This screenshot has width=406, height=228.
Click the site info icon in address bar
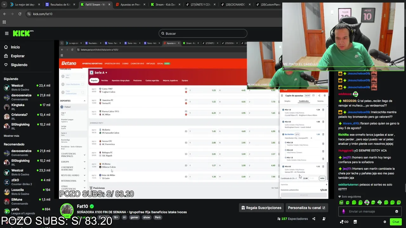click(29, 14)
